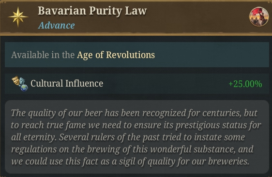The width and height of the screenshot is (272, 177).
Task: Click the line beginning 'regulations on the brewing'
Action: (132, 149)
